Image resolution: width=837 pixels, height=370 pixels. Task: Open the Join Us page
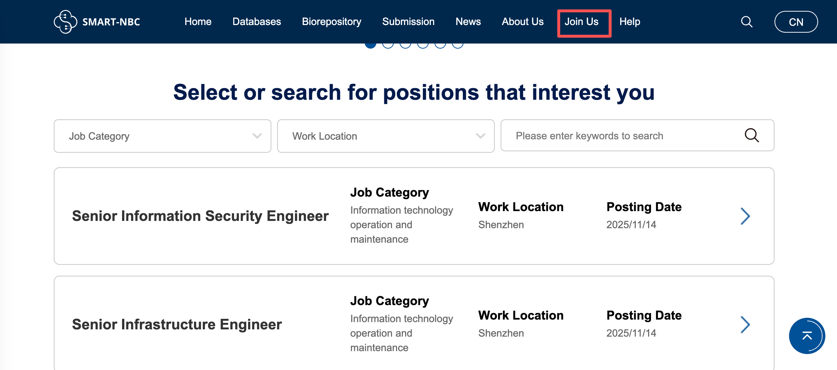[581, 22]
